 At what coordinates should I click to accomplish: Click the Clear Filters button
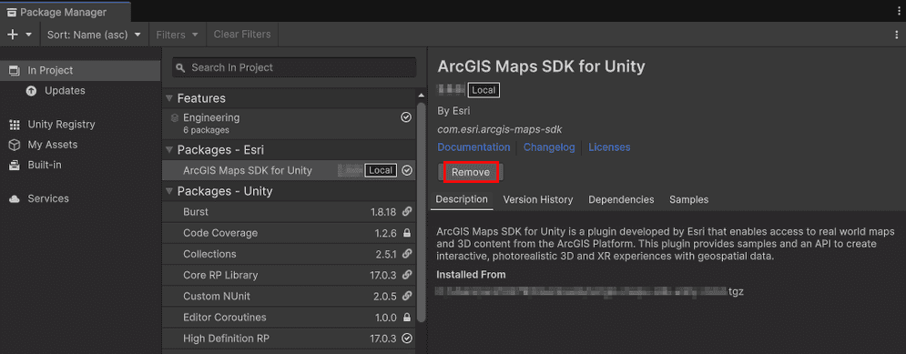point(242,35)
